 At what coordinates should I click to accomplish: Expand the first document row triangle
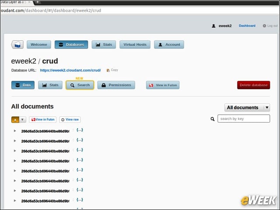click(x=15, y=131)
